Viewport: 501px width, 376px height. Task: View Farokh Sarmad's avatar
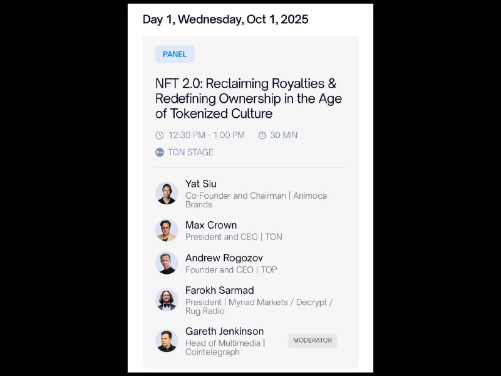[167, 300]
